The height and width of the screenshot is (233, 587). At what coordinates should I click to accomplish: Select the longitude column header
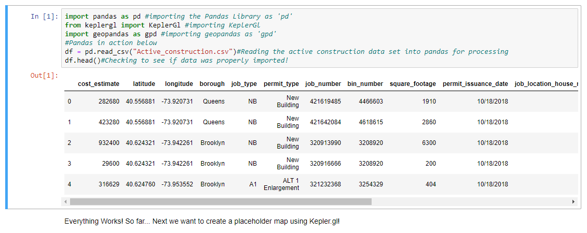pyautogui.click(x=179, y=84)
